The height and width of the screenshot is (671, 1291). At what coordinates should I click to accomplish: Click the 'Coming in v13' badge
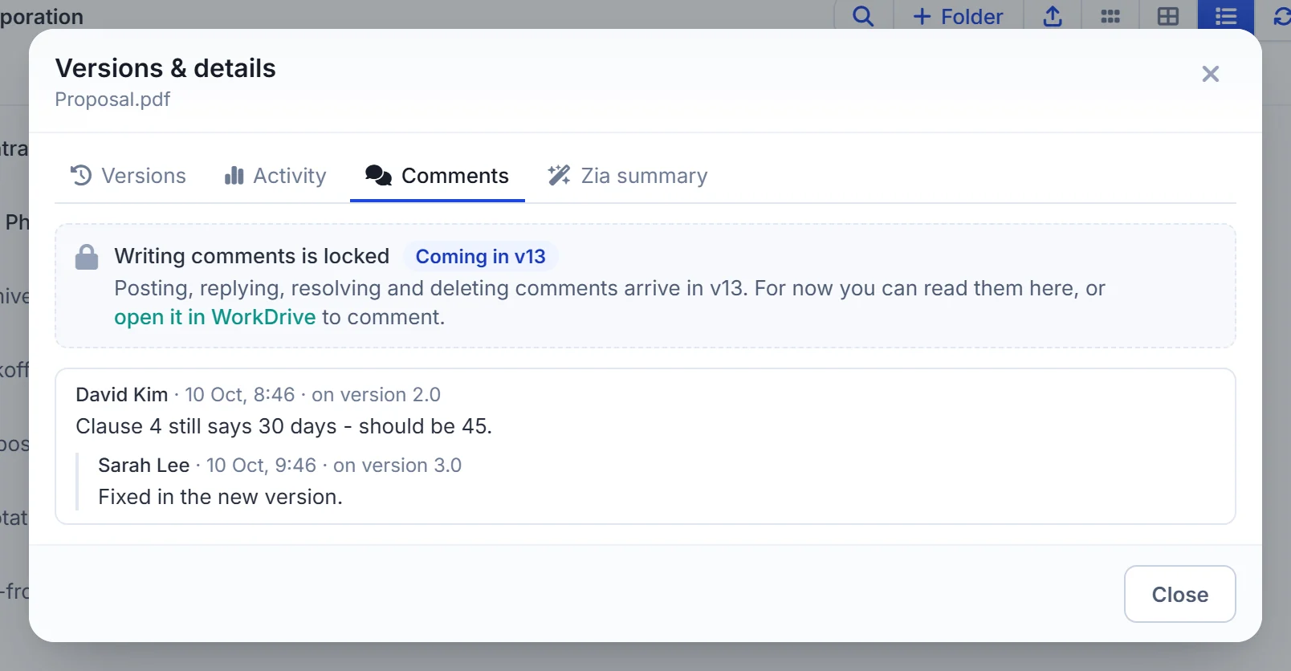(480, 257)
